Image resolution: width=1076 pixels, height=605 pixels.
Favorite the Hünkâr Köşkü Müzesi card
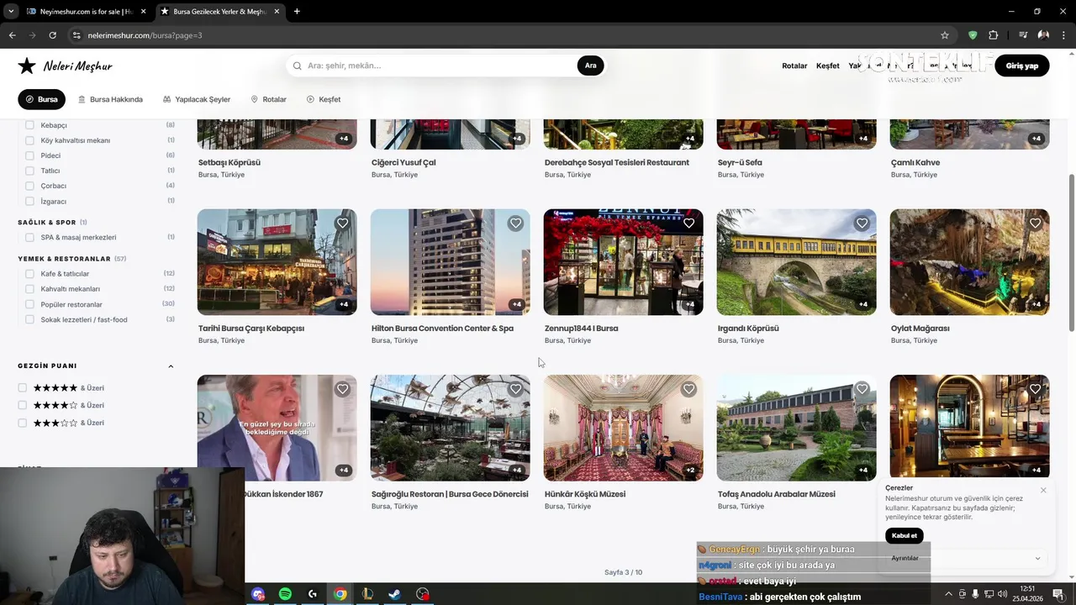click(688, 389)
